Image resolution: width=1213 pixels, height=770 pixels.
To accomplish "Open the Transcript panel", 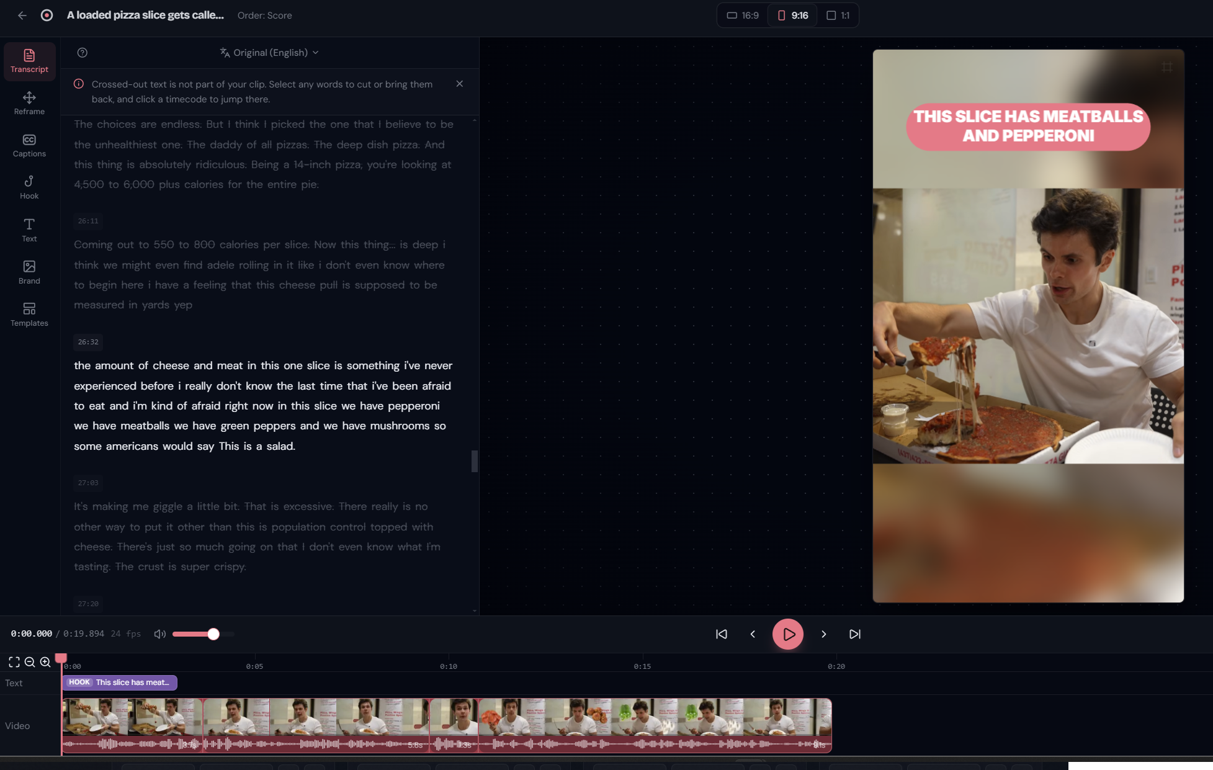I will (29, 61).
